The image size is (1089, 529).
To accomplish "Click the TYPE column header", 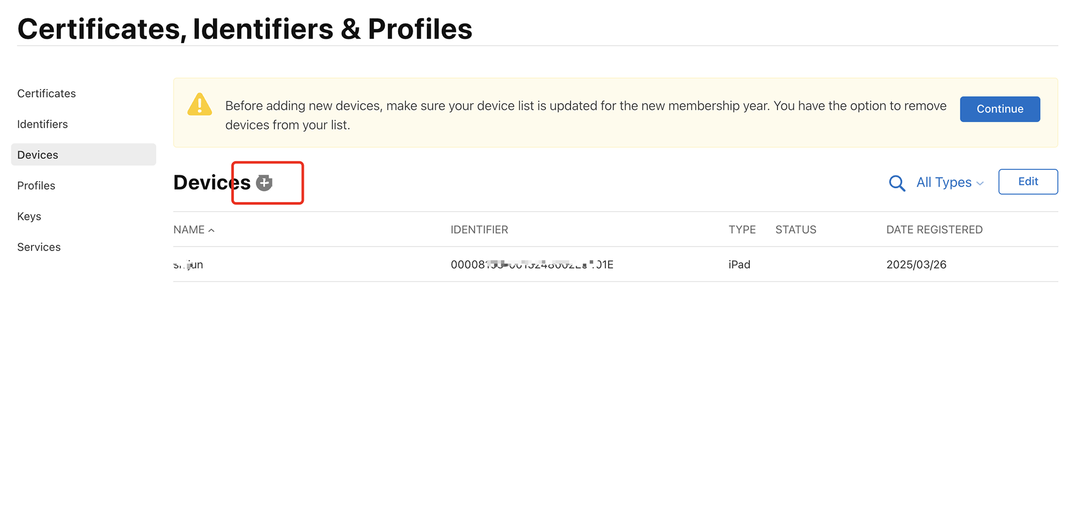I will click(742, 230).
